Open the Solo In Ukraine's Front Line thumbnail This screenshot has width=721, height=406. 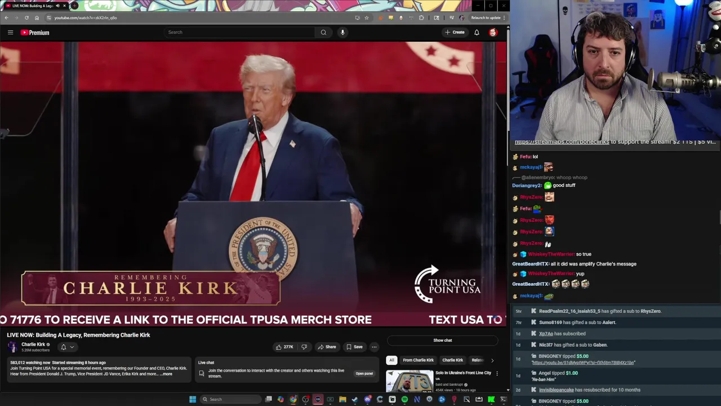[x=410, y=381]
